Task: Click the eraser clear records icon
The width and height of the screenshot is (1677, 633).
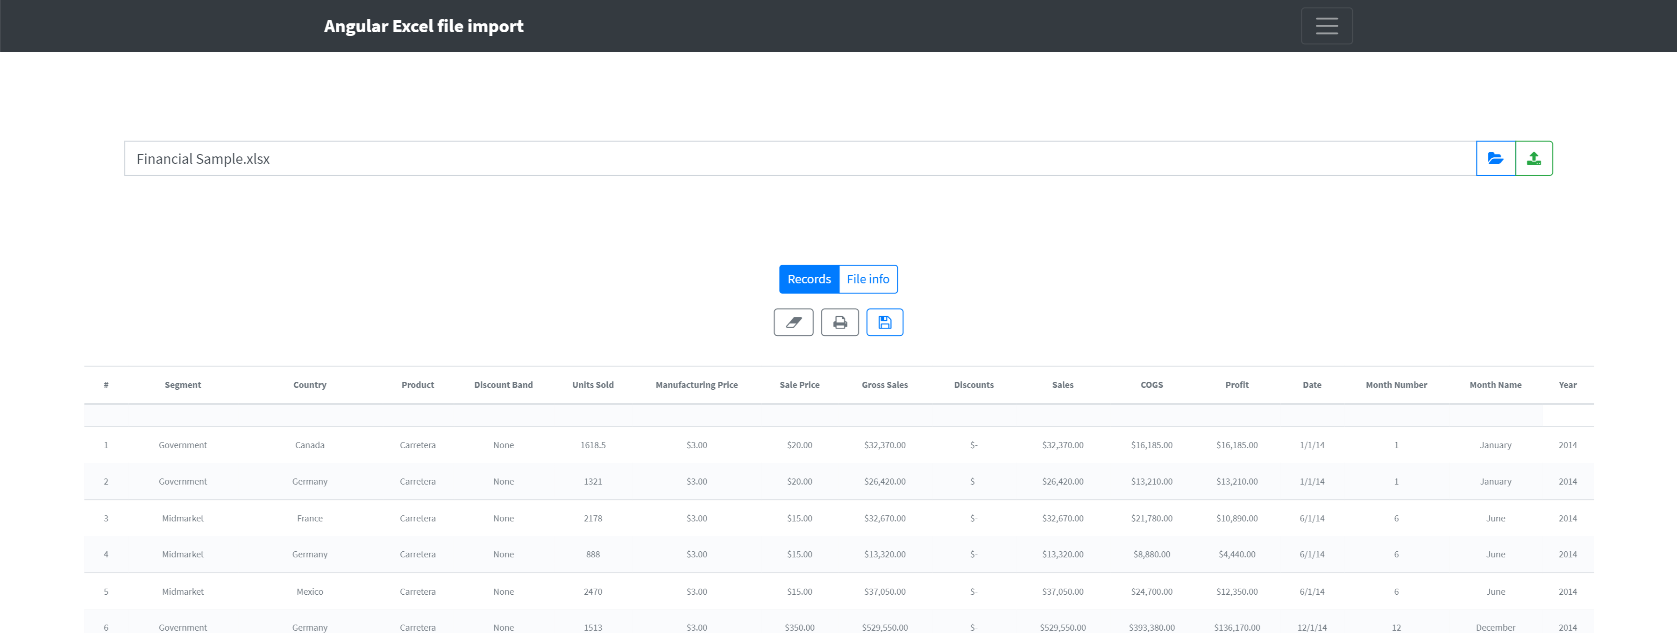Action: (x=793, y=322)
